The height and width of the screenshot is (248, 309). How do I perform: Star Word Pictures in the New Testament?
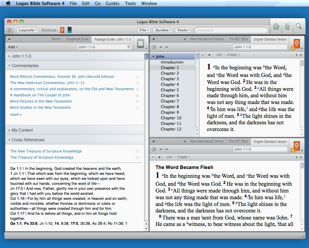(137, 101)
